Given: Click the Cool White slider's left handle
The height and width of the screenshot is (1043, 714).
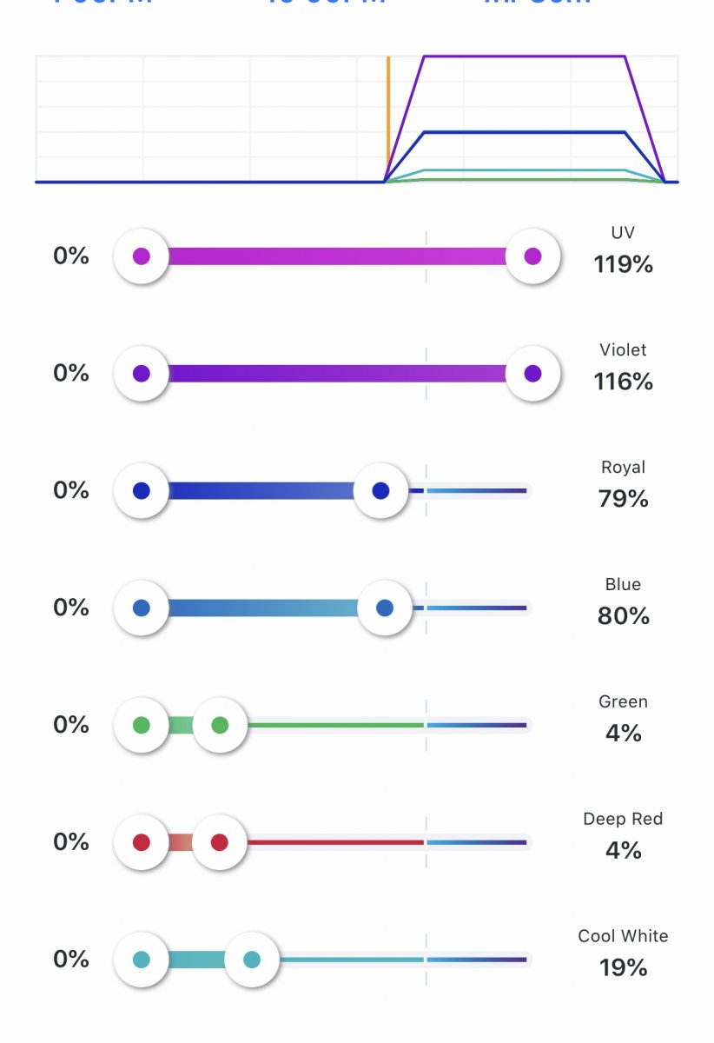Looking at the screenshot, I should click(142, 960).
